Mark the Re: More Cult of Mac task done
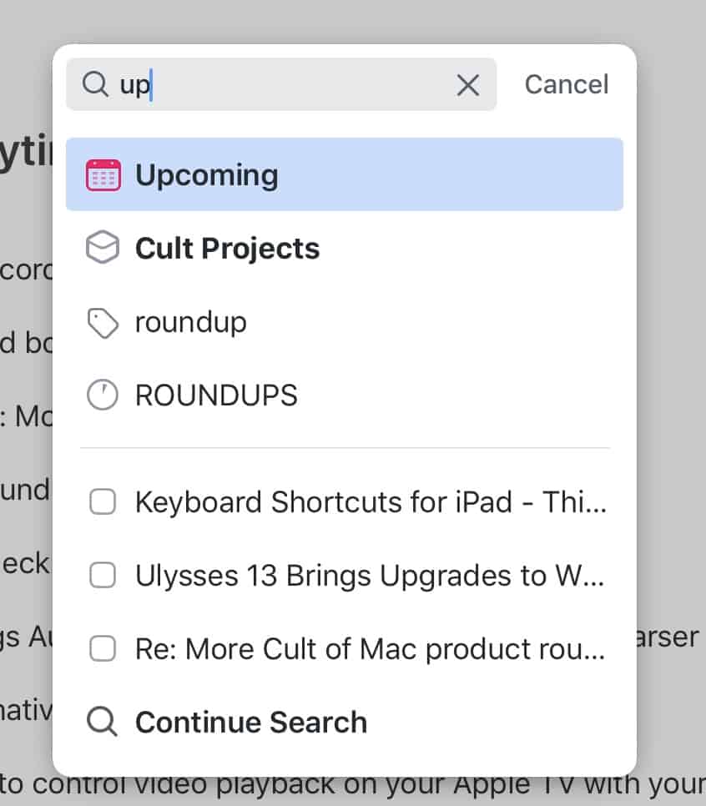This screenshot has height=806, width=706. coord(102,647)
